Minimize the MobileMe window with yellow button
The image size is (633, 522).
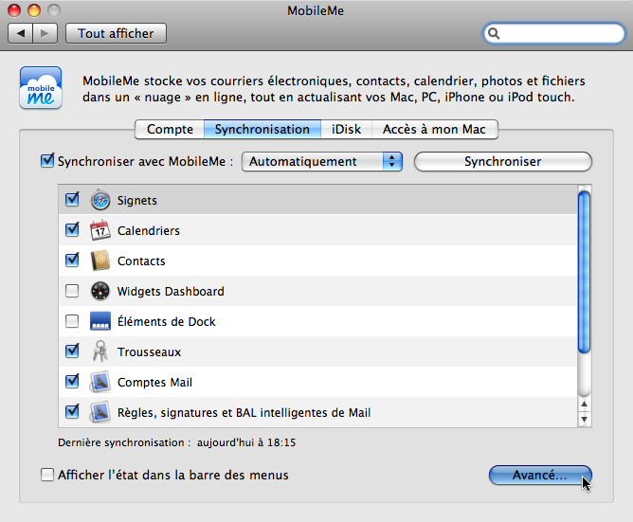[34, 10]
